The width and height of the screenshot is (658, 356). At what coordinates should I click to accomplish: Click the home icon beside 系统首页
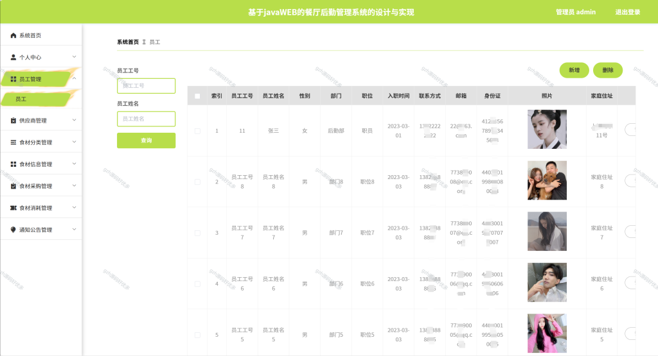13,36
